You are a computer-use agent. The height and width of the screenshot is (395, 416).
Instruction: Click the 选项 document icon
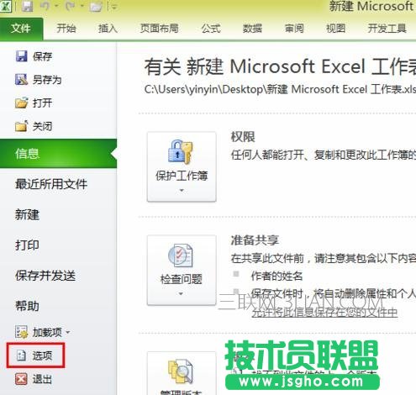[x=21, y=355]
